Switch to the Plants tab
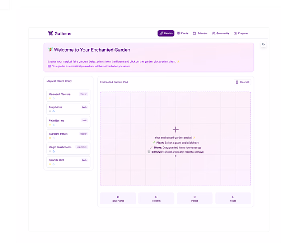The height and width of the screenshot is (243, 281). pyautogui.click(x=183, y=33)
